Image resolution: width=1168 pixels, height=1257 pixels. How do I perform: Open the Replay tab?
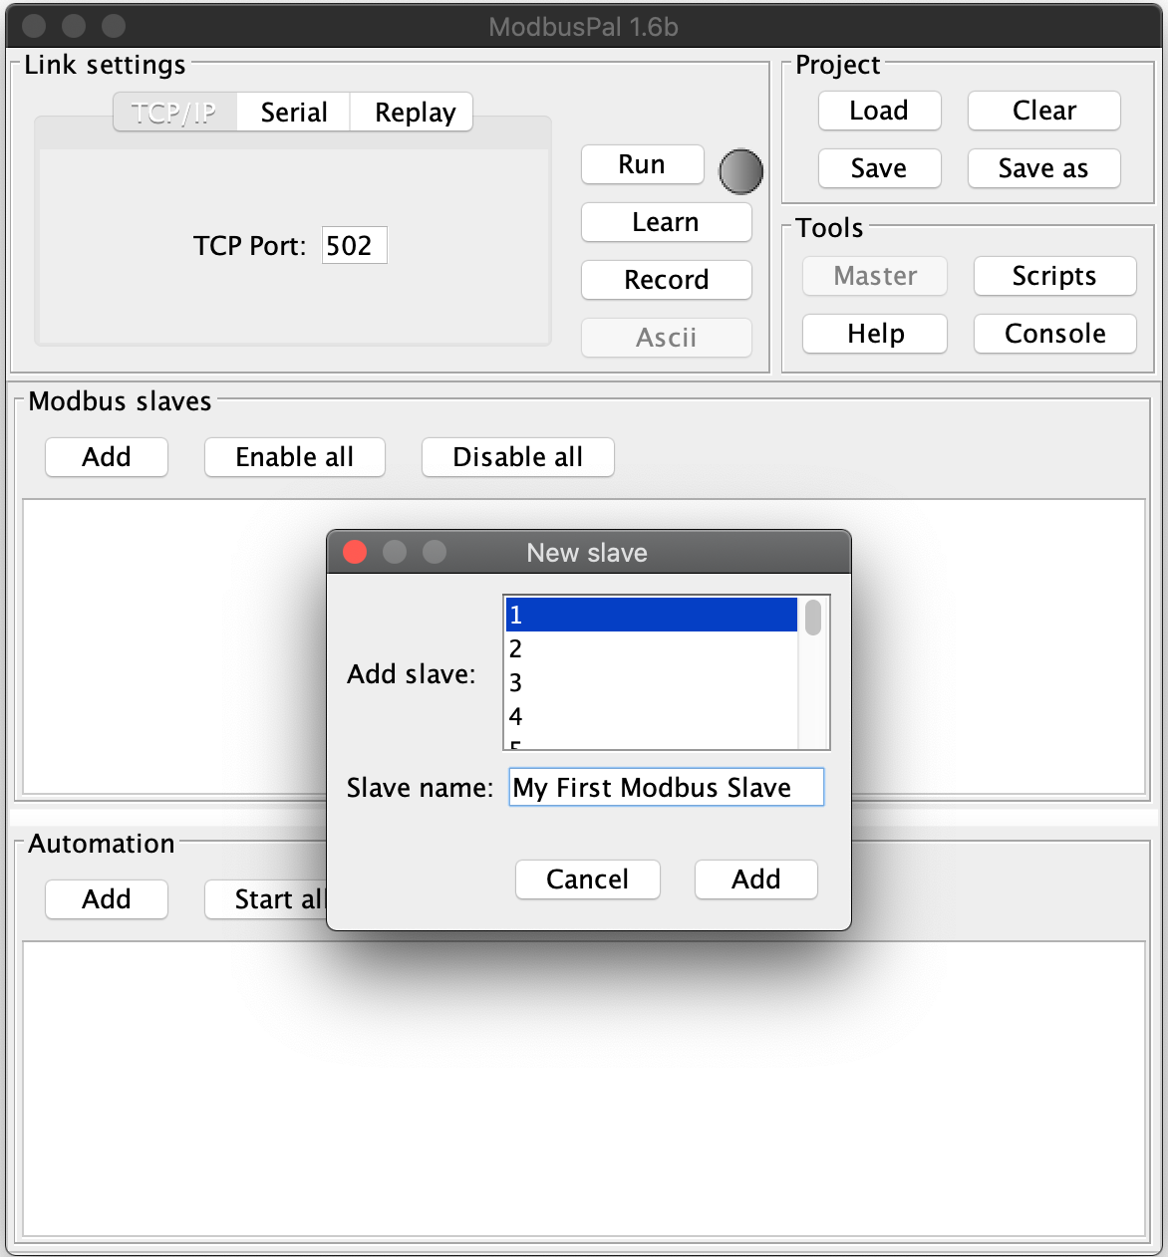pyautogui.click(x=415, y=113)
